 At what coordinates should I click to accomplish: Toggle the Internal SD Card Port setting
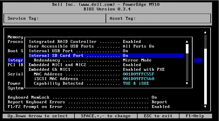click(106, 56)
